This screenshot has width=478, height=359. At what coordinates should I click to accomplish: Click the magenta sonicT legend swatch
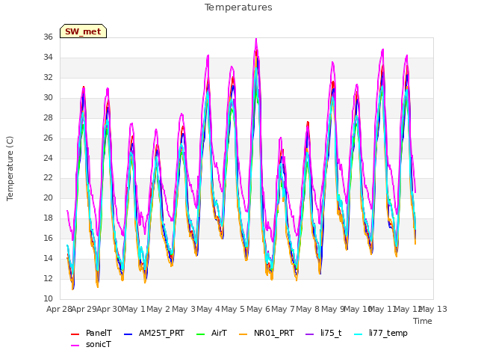pos(75,346)
